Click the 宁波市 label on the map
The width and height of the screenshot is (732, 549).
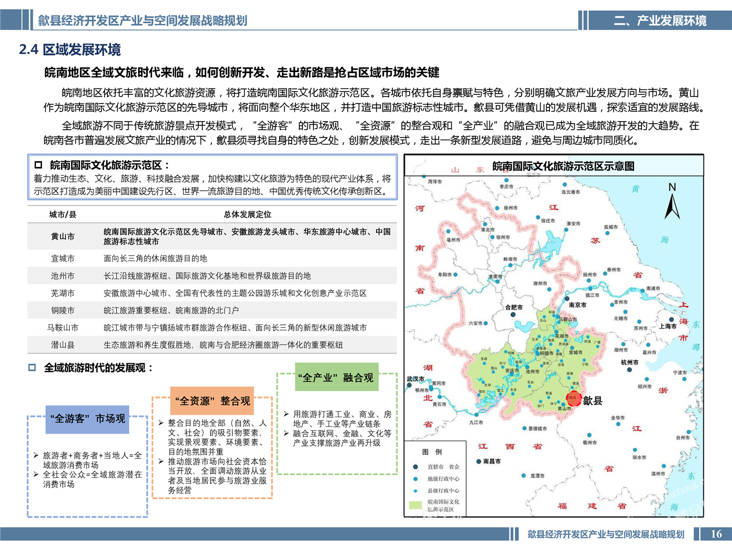tap(680, 372)
